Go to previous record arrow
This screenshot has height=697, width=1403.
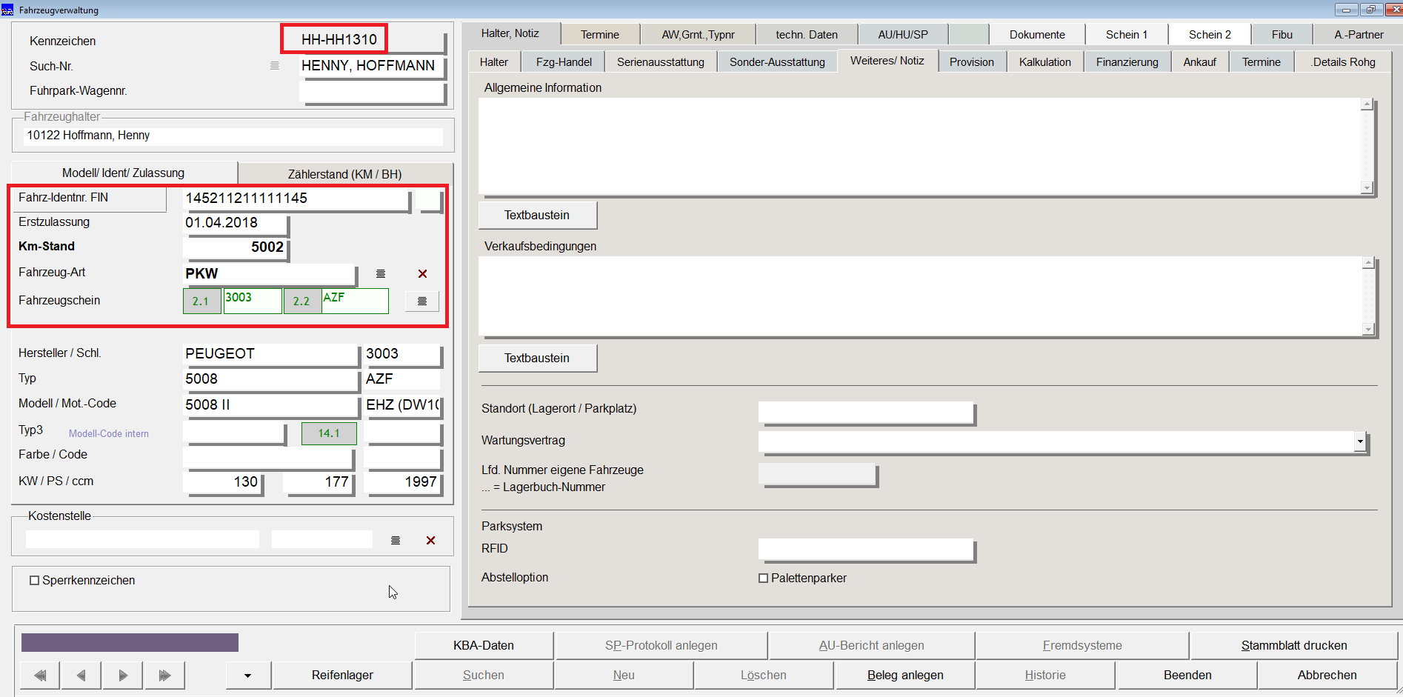pos(81,676)
